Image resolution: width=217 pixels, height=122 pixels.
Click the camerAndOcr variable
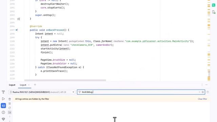[103, 45]
